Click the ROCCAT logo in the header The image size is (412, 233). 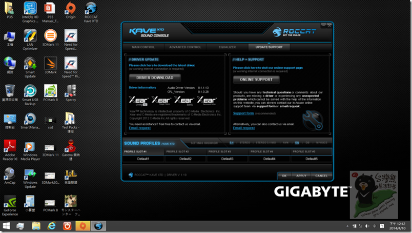[x=294, y=32]
